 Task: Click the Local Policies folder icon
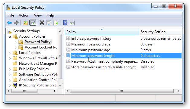tap(15, 53)
